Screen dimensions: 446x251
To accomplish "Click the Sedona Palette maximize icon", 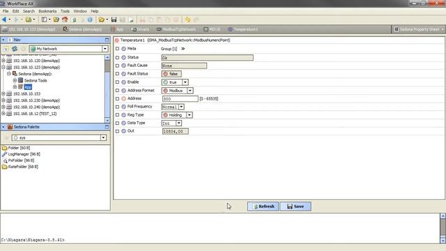I will [107, 127].
